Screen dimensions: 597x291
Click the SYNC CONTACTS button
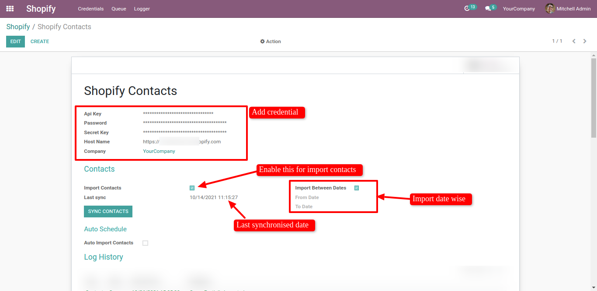click(108, 211)
